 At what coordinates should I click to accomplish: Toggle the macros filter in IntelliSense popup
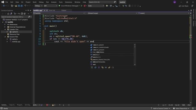[x=106, y=68]
